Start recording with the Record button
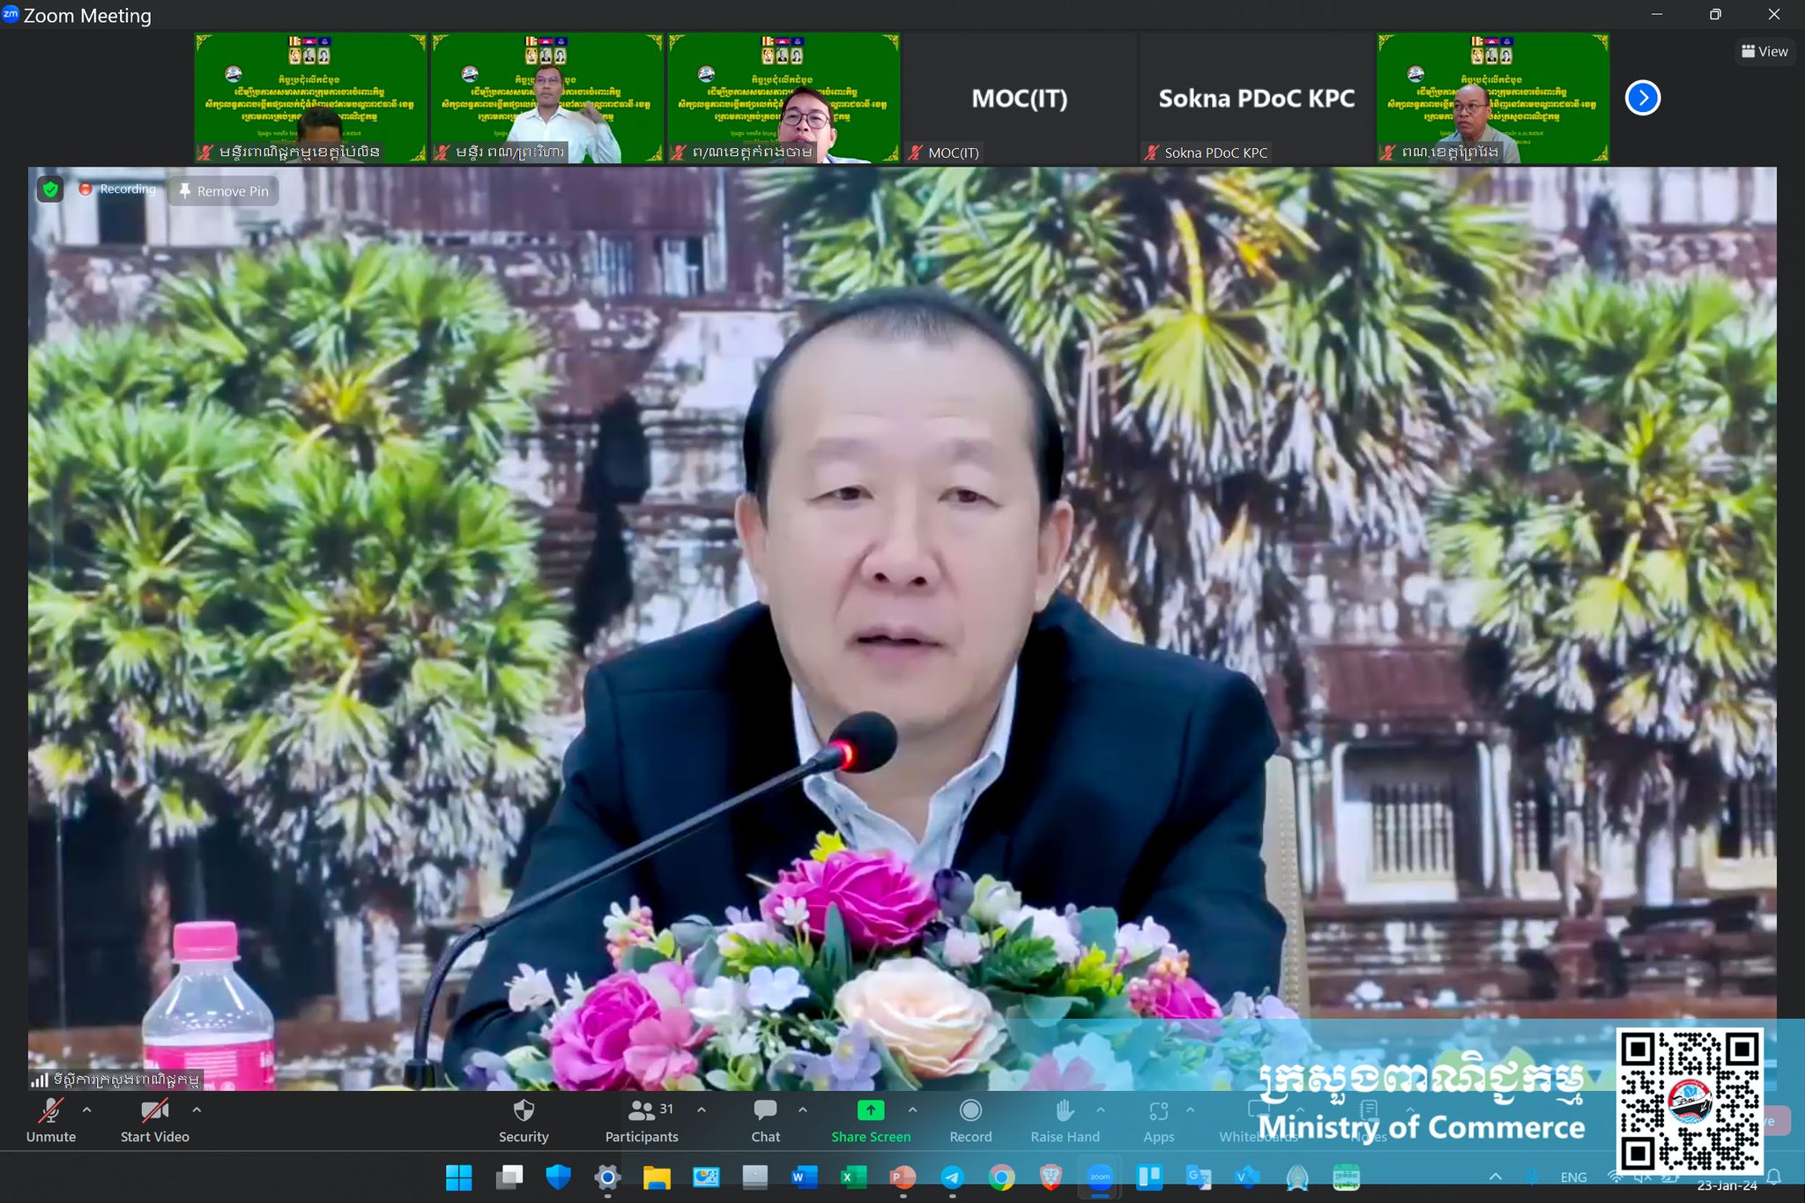This screenshot has width=1805, height=1203. 970,1112
